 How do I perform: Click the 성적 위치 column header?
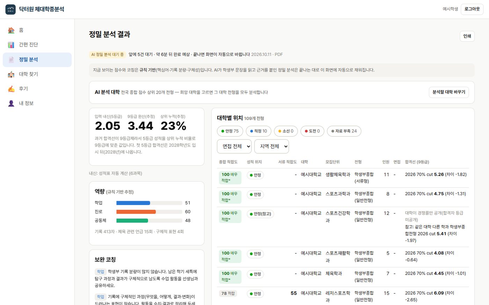(x=254, y=162)
